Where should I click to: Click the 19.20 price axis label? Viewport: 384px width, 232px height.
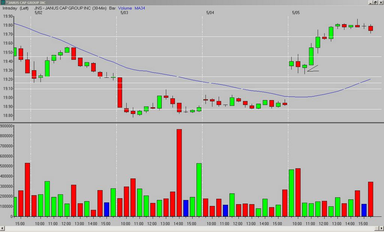click(8, 80)
